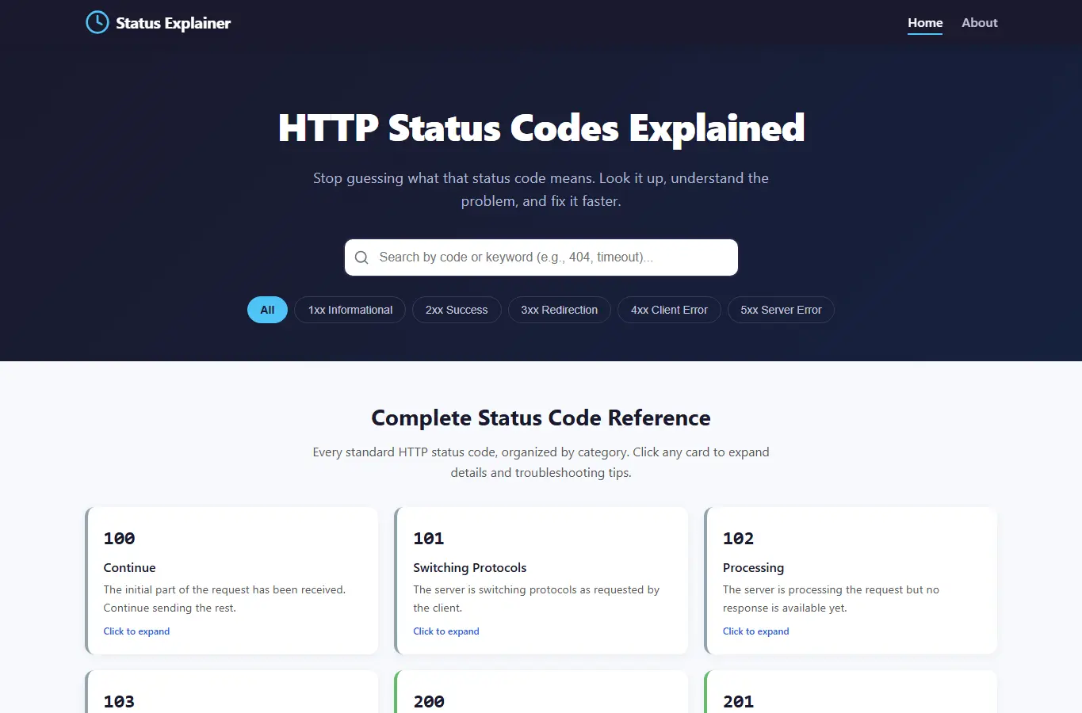
Task: Click the 'Switching Protocols' title text
Action: (470, 568)
